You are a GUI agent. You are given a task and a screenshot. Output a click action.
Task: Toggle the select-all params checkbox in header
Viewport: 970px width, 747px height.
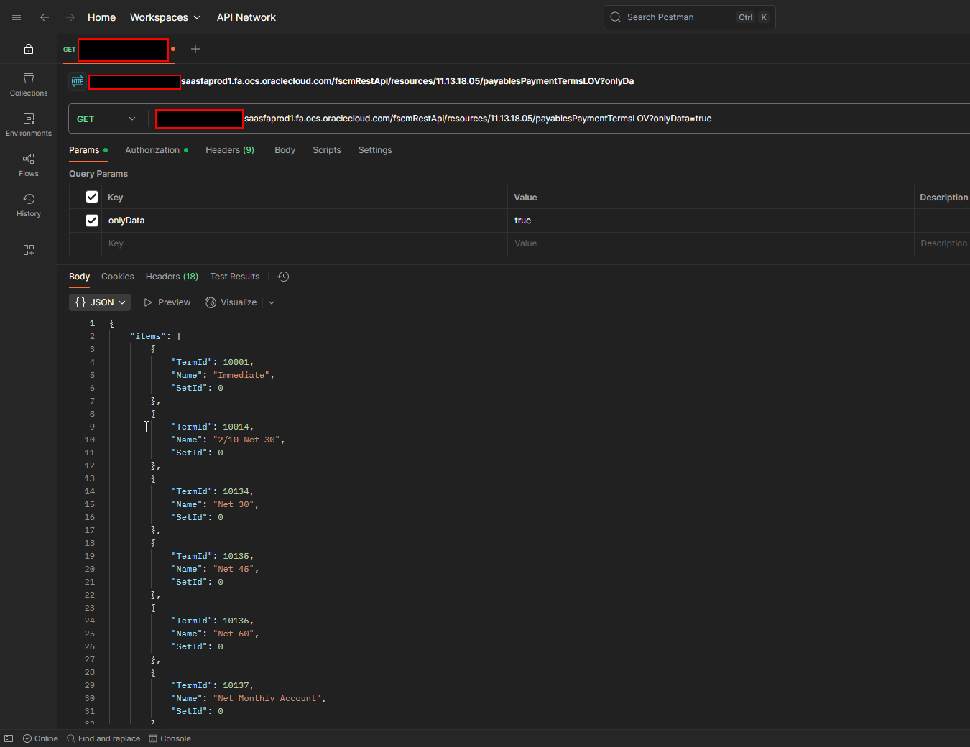(x=92, y=197)
